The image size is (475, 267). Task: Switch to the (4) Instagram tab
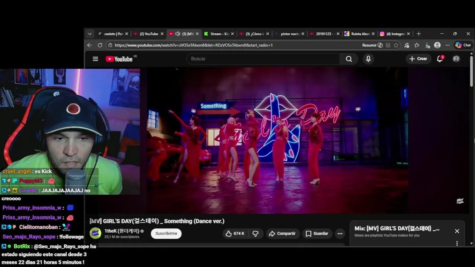[395, 34]
